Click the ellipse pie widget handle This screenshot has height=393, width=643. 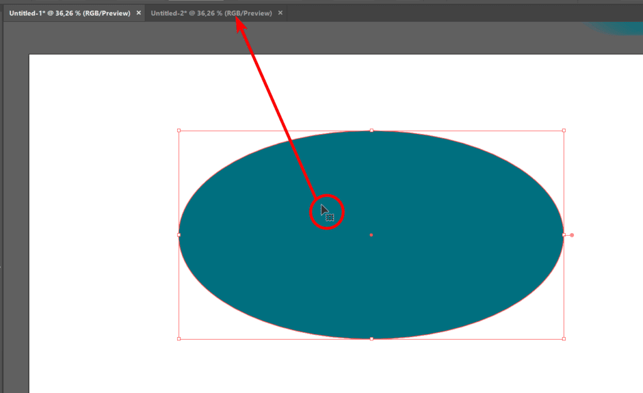click(571, 235)
